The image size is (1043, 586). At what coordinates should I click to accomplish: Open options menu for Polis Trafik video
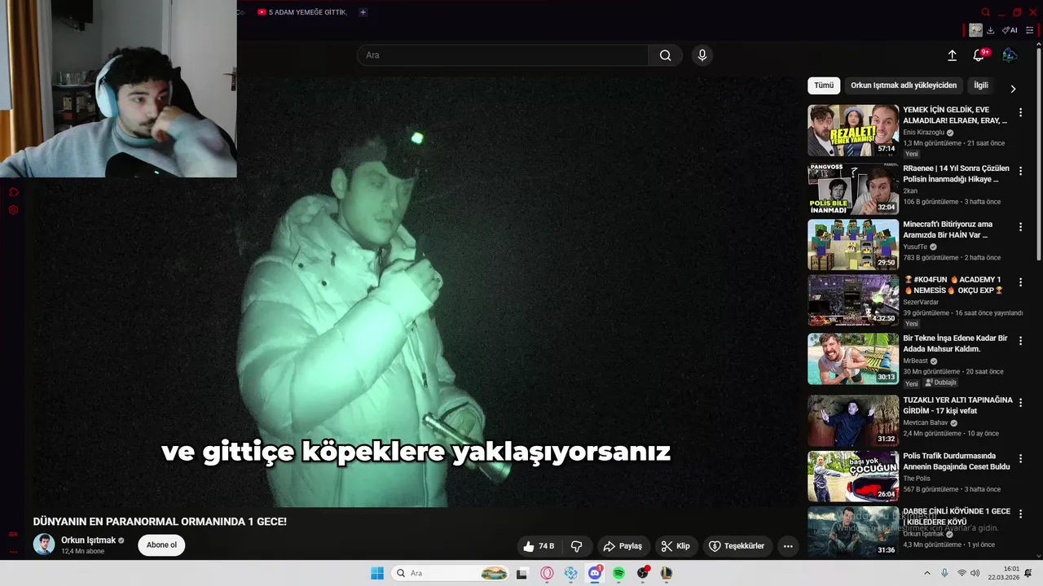1020,458
